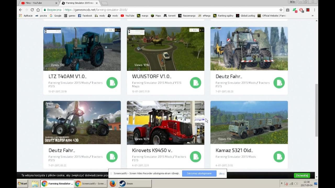Click the '13-07-2017, 23:19' date text
This screenshot has height=188, width=335.
point(58,92)
